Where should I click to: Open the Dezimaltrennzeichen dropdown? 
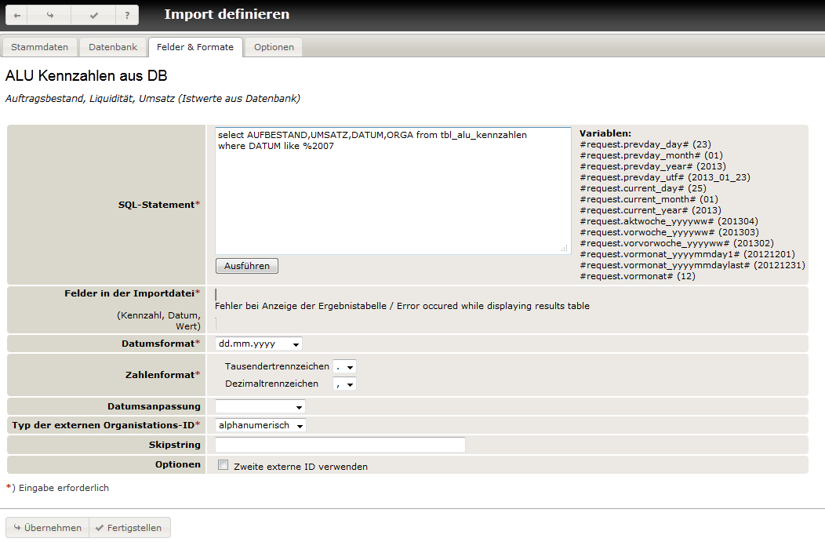[x=344, y=384]
